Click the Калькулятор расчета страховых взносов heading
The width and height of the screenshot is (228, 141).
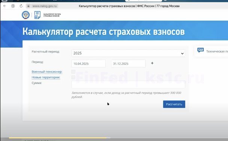[103, 31]
